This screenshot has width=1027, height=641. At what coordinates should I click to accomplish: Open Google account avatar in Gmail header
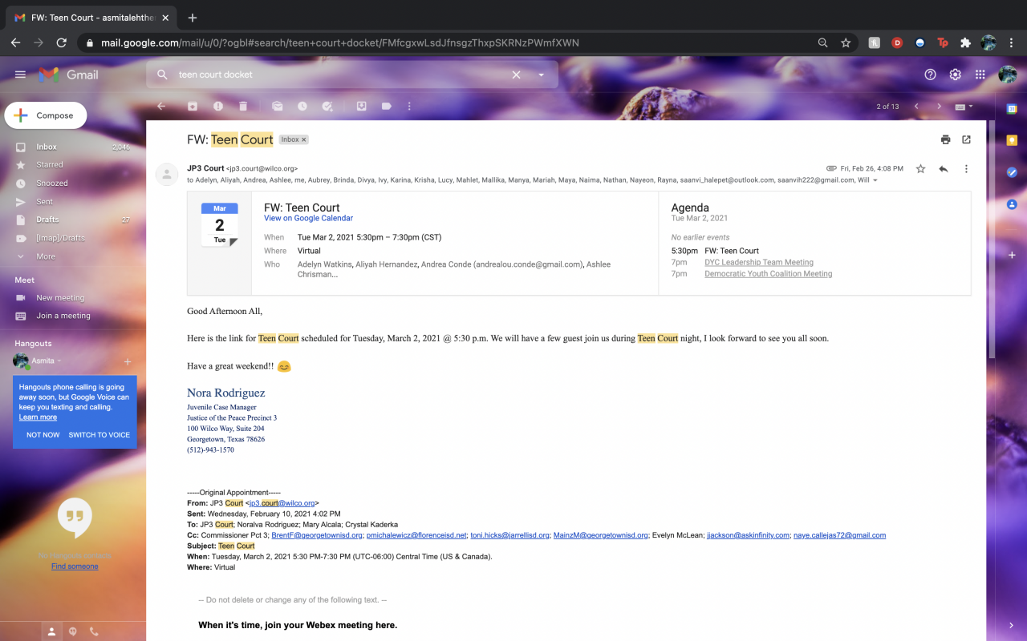coord(1008,75)
